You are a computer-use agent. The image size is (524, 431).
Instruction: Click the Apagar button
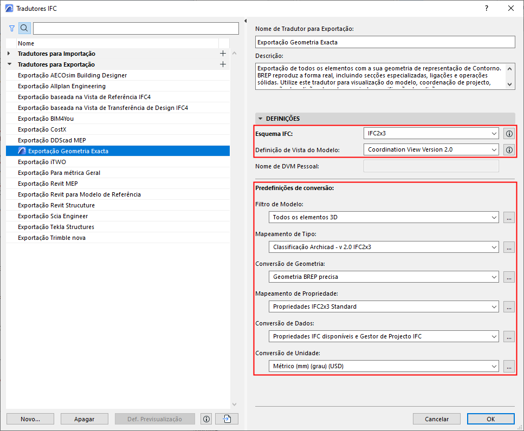coord(84,419)
